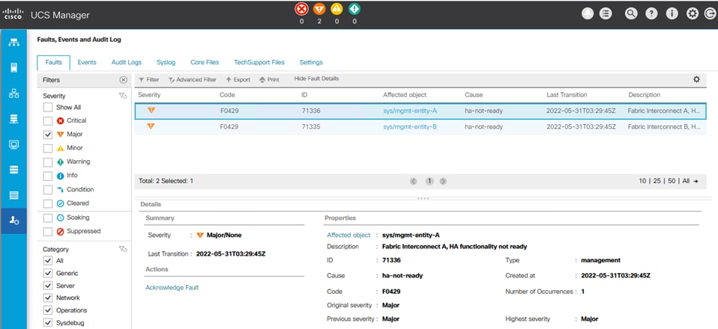Uncheck the Network category box
This screenshot has width=718, height=329.
[x=48, y=298]
